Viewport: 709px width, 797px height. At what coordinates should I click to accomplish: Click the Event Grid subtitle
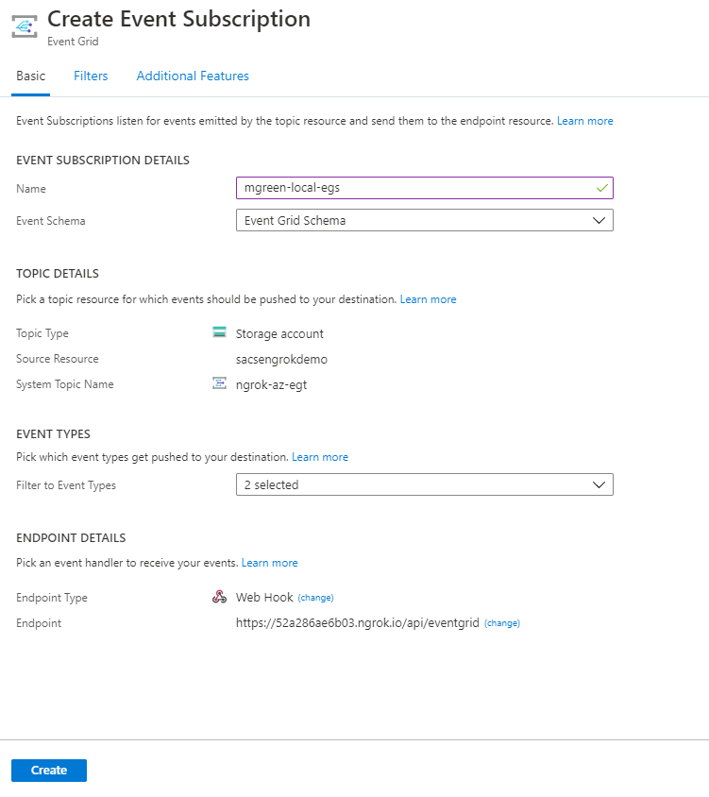click(73, 42)
